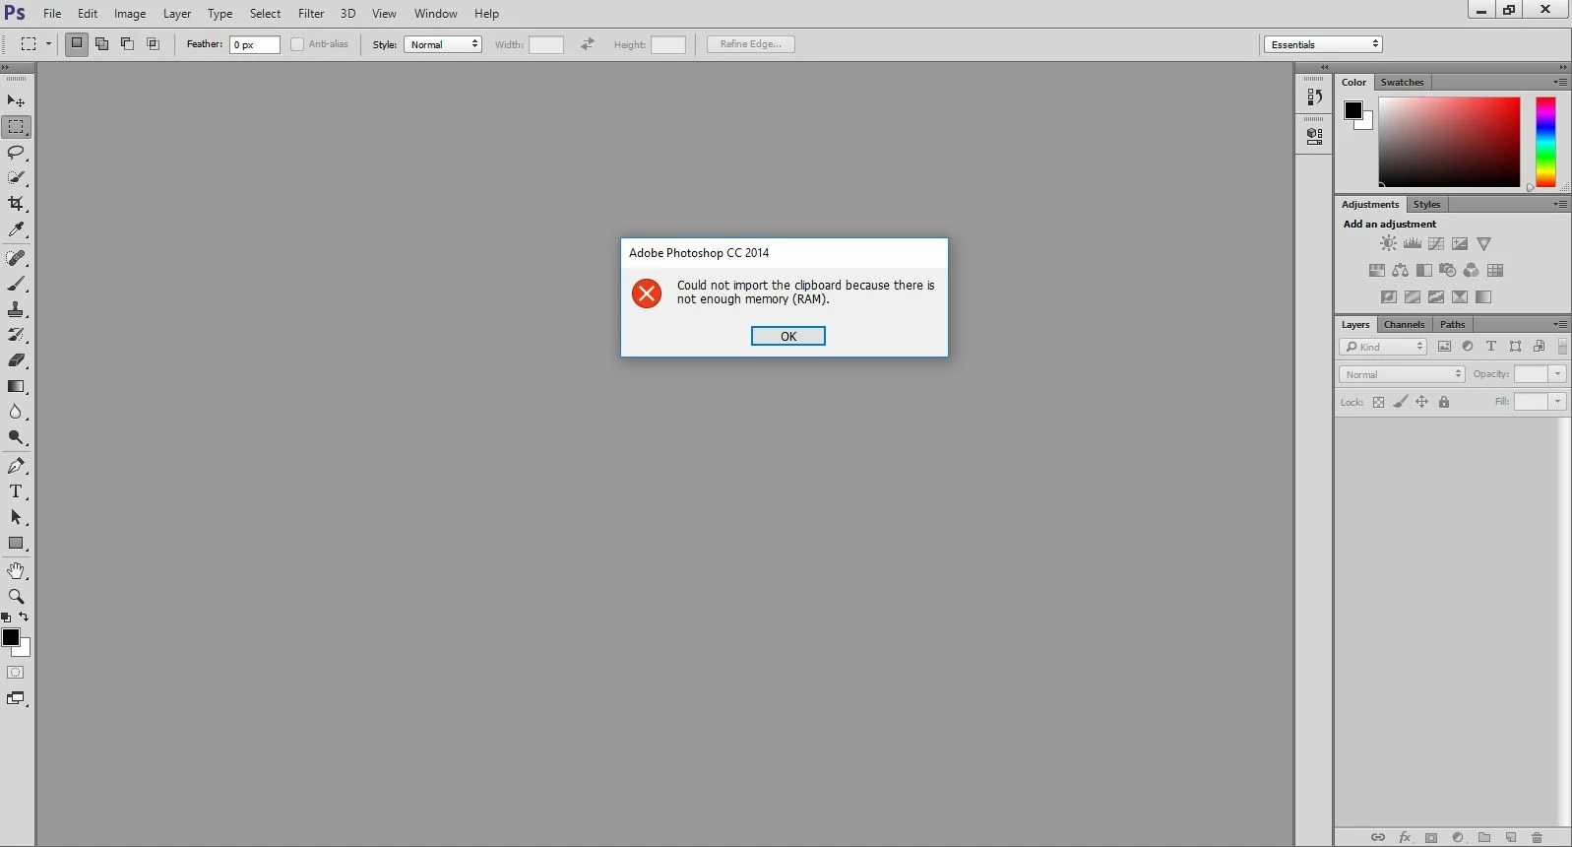Screen dimensions: 1572x847
Task: Click the hue spectrum slider in Color panel
Action: 1545,142
